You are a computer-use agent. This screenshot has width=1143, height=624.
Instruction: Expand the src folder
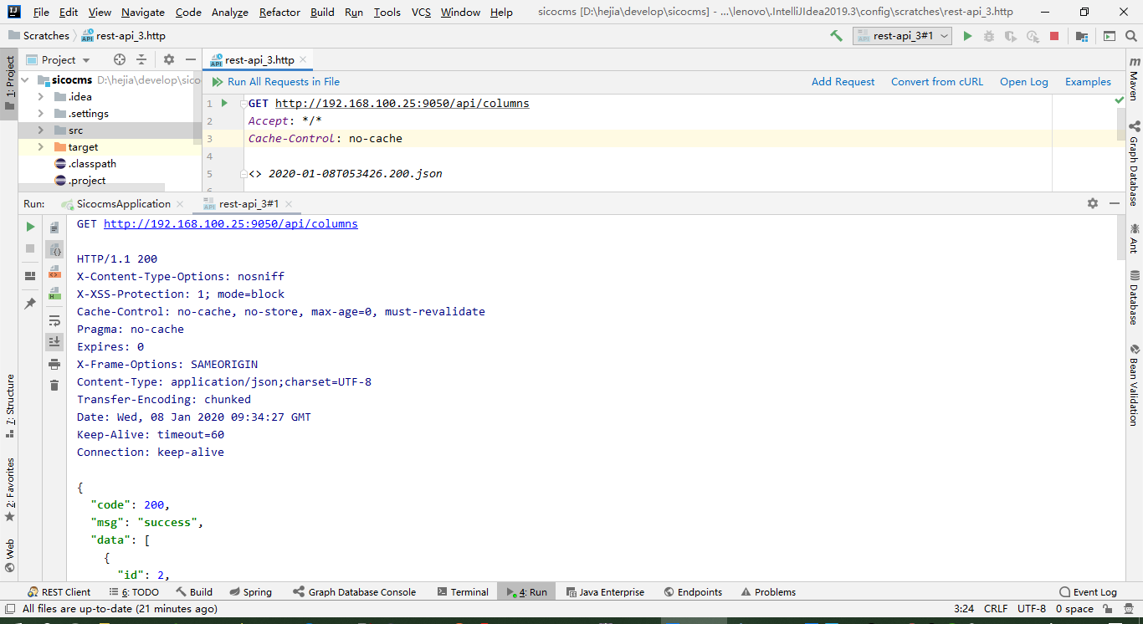[40, 130]
